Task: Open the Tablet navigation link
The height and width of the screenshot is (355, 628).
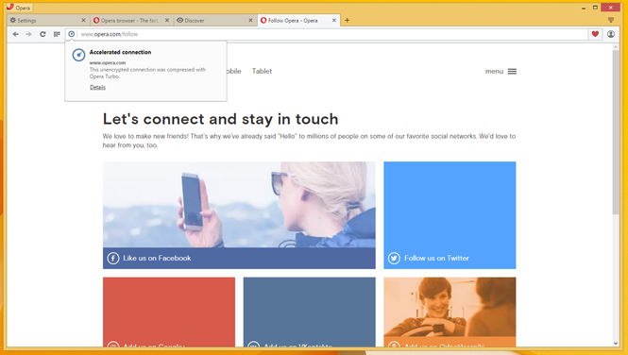Action: (262, 71)
